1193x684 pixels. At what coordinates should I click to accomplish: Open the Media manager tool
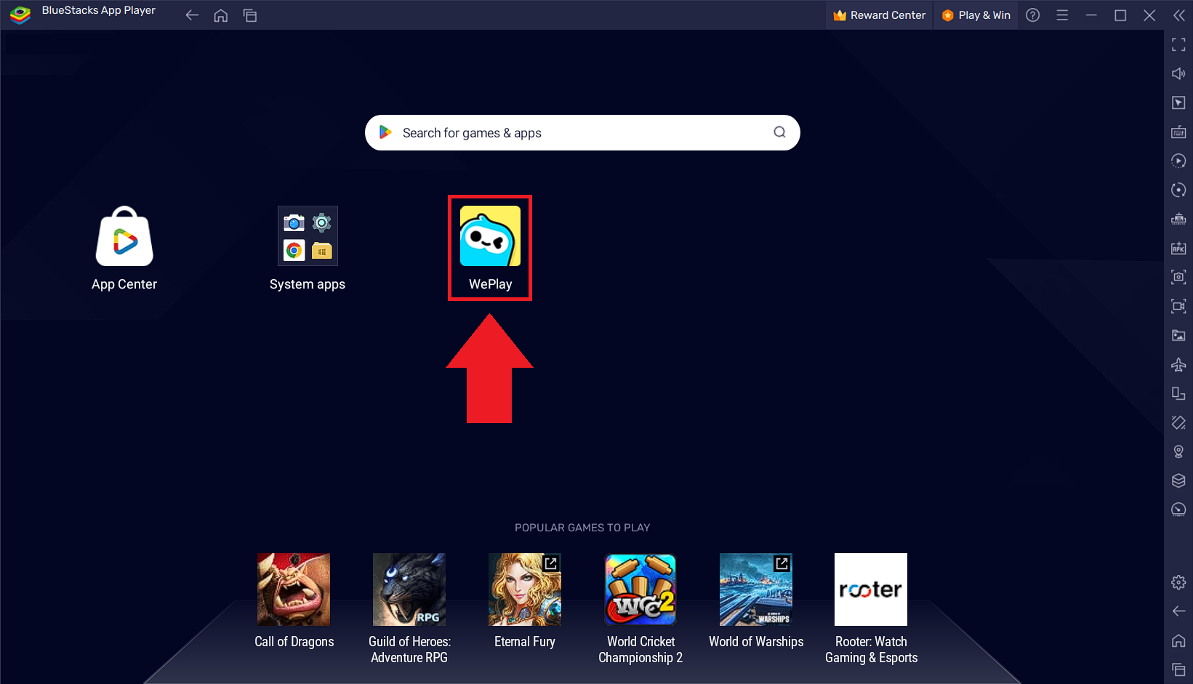click(1178, 335)
